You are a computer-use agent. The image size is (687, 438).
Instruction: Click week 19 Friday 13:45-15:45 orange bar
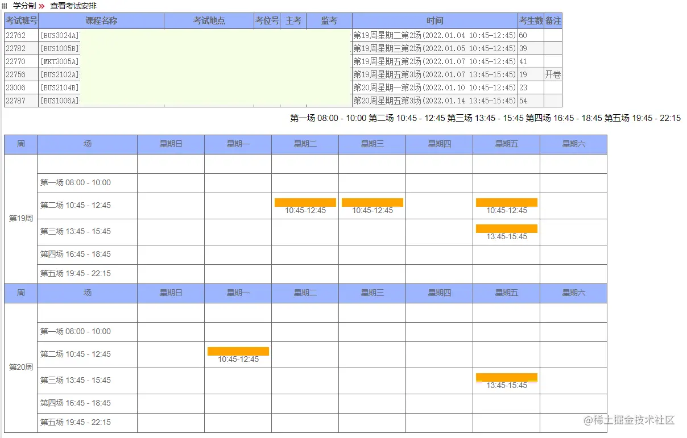point(507,228)
